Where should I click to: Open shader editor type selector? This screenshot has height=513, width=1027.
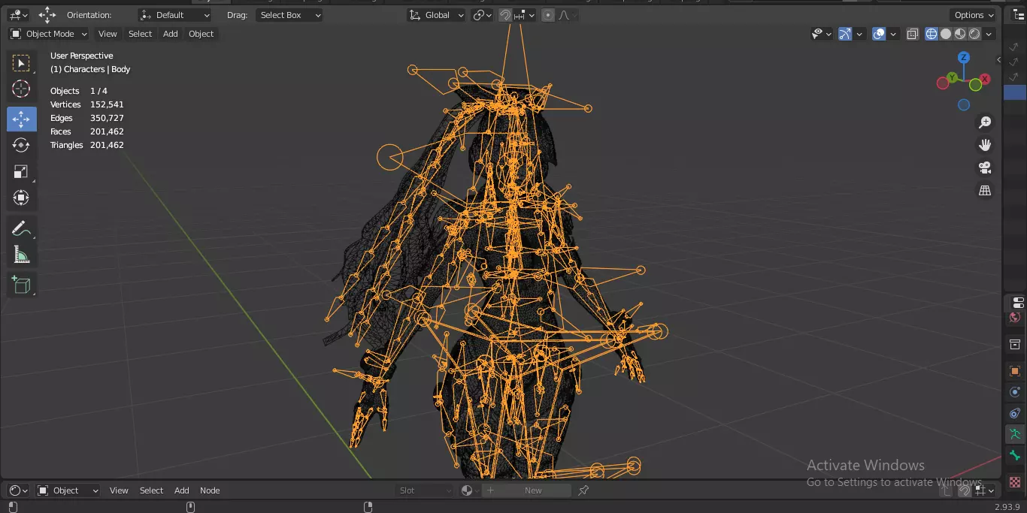(x=19, y=490)
